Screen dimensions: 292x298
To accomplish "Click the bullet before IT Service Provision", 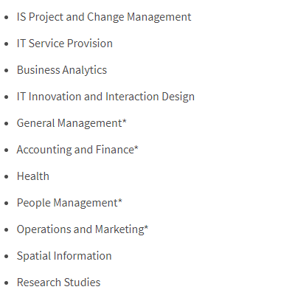I will (7, 44).
